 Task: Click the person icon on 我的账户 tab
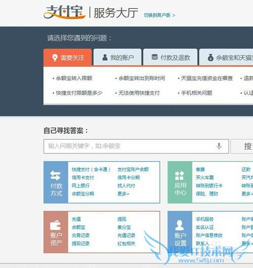click(x=105, y=57)
